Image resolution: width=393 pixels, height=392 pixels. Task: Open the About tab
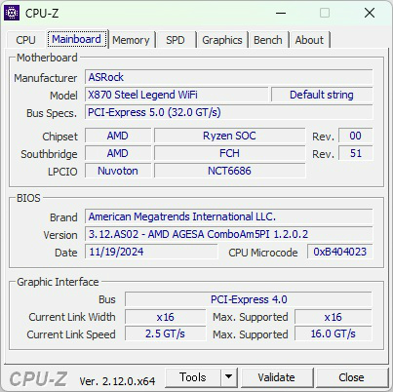tap(309, 40)
